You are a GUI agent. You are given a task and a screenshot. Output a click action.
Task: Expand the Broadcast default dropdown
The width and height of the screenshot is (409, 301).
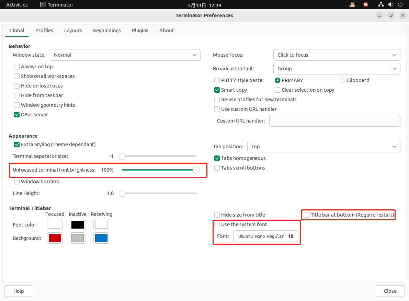pyautogui.click(x=337, y=69)
